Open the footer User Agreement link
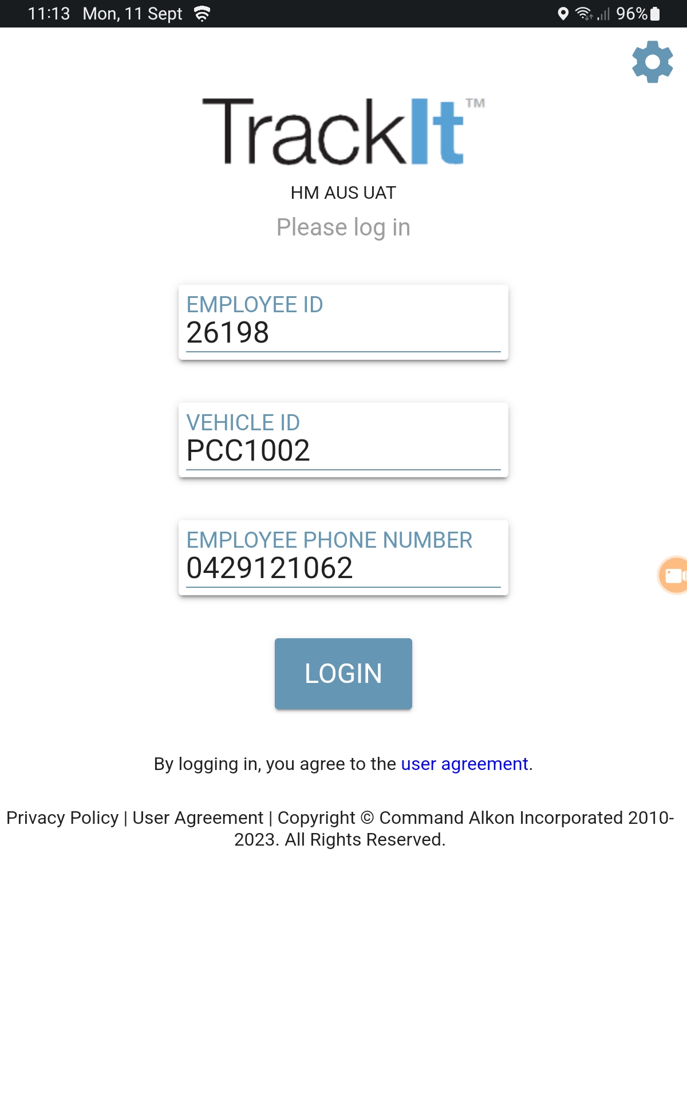The image size is (687, 1100). [x=198, y=818]
